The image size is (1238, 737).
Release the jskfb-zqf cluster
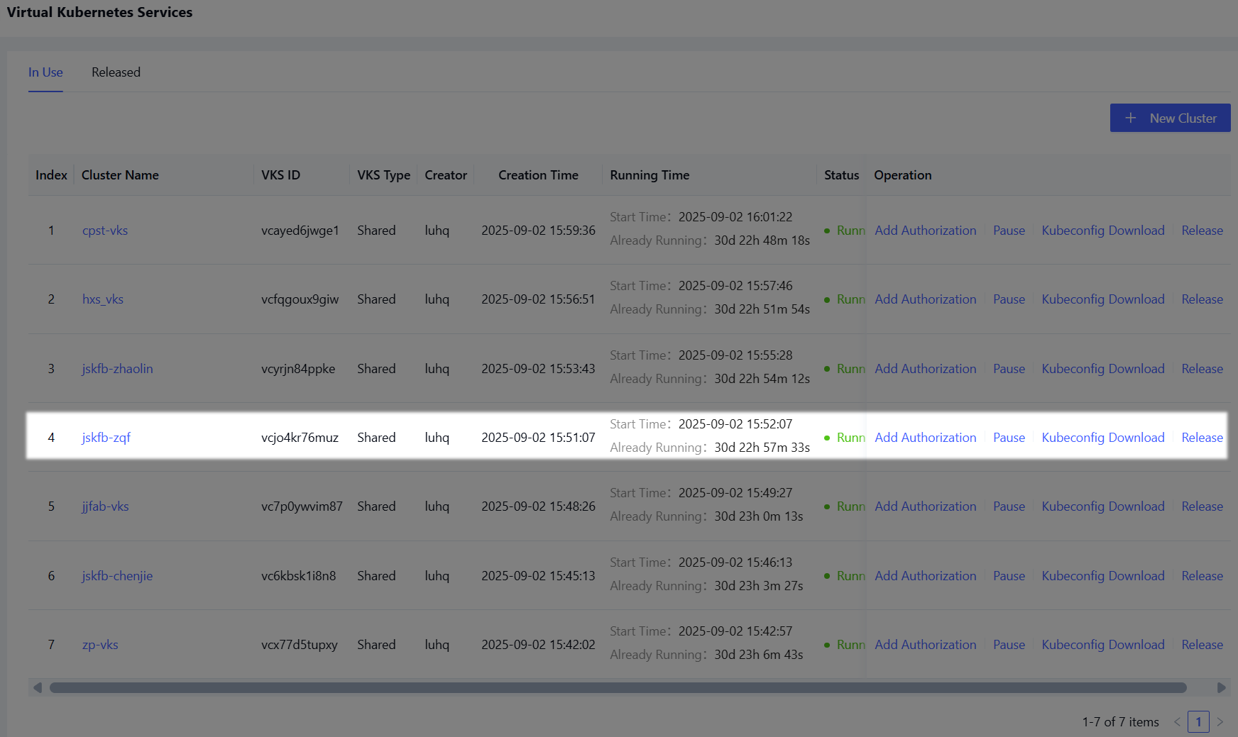click(1202, 438)
